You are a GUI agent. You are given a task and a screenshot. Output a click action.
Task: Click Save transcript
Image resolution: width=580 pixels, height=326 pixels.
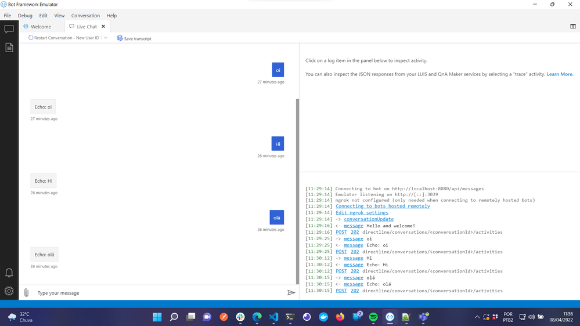134,38
